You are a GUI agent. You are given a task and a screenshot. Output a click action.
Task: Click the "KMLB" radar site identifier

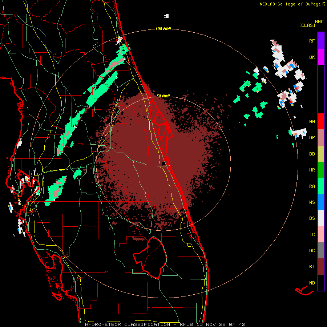pos(186,324)
